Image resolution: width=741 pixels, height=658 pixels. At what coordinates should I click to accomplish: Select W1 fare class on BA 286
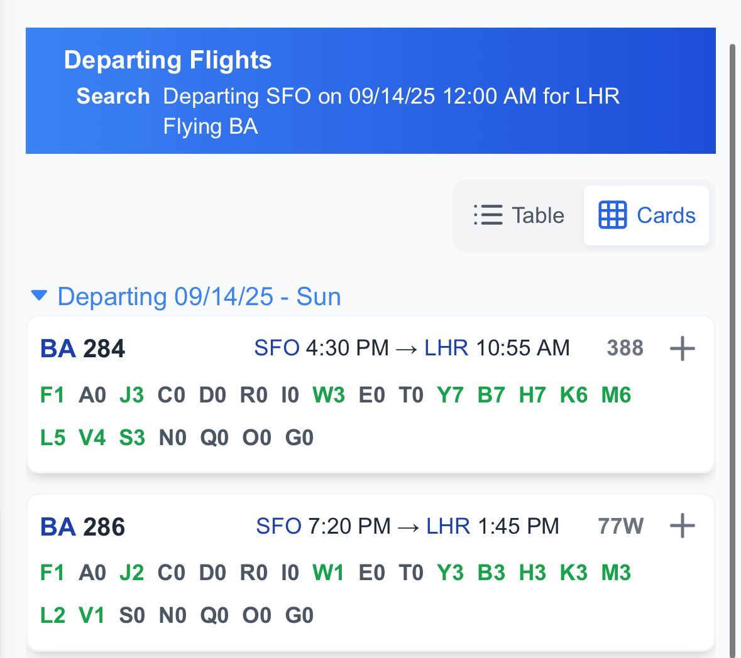[328, 573]
